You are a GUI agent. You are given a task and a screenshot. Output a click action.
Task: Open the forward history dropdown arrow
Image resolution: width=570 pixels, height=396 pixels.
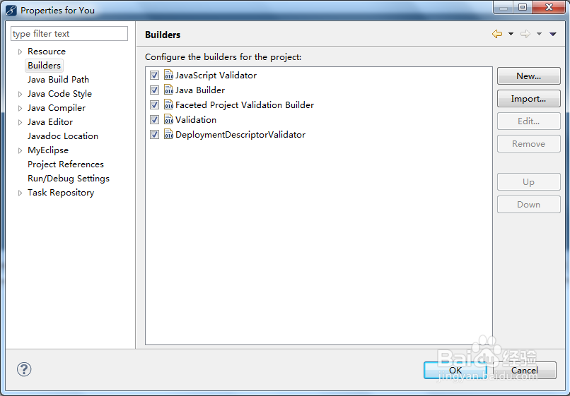point(539,34)
